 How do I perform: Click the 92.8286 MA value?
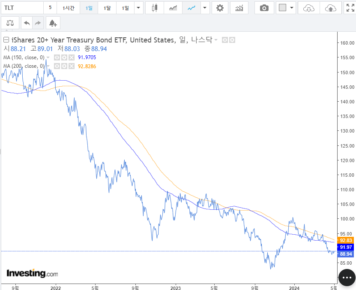click(x=87, y=66)
